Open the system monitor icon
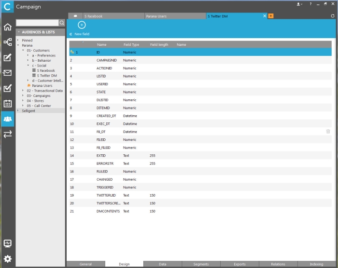 pyautogui.click(x=8, y=243)
